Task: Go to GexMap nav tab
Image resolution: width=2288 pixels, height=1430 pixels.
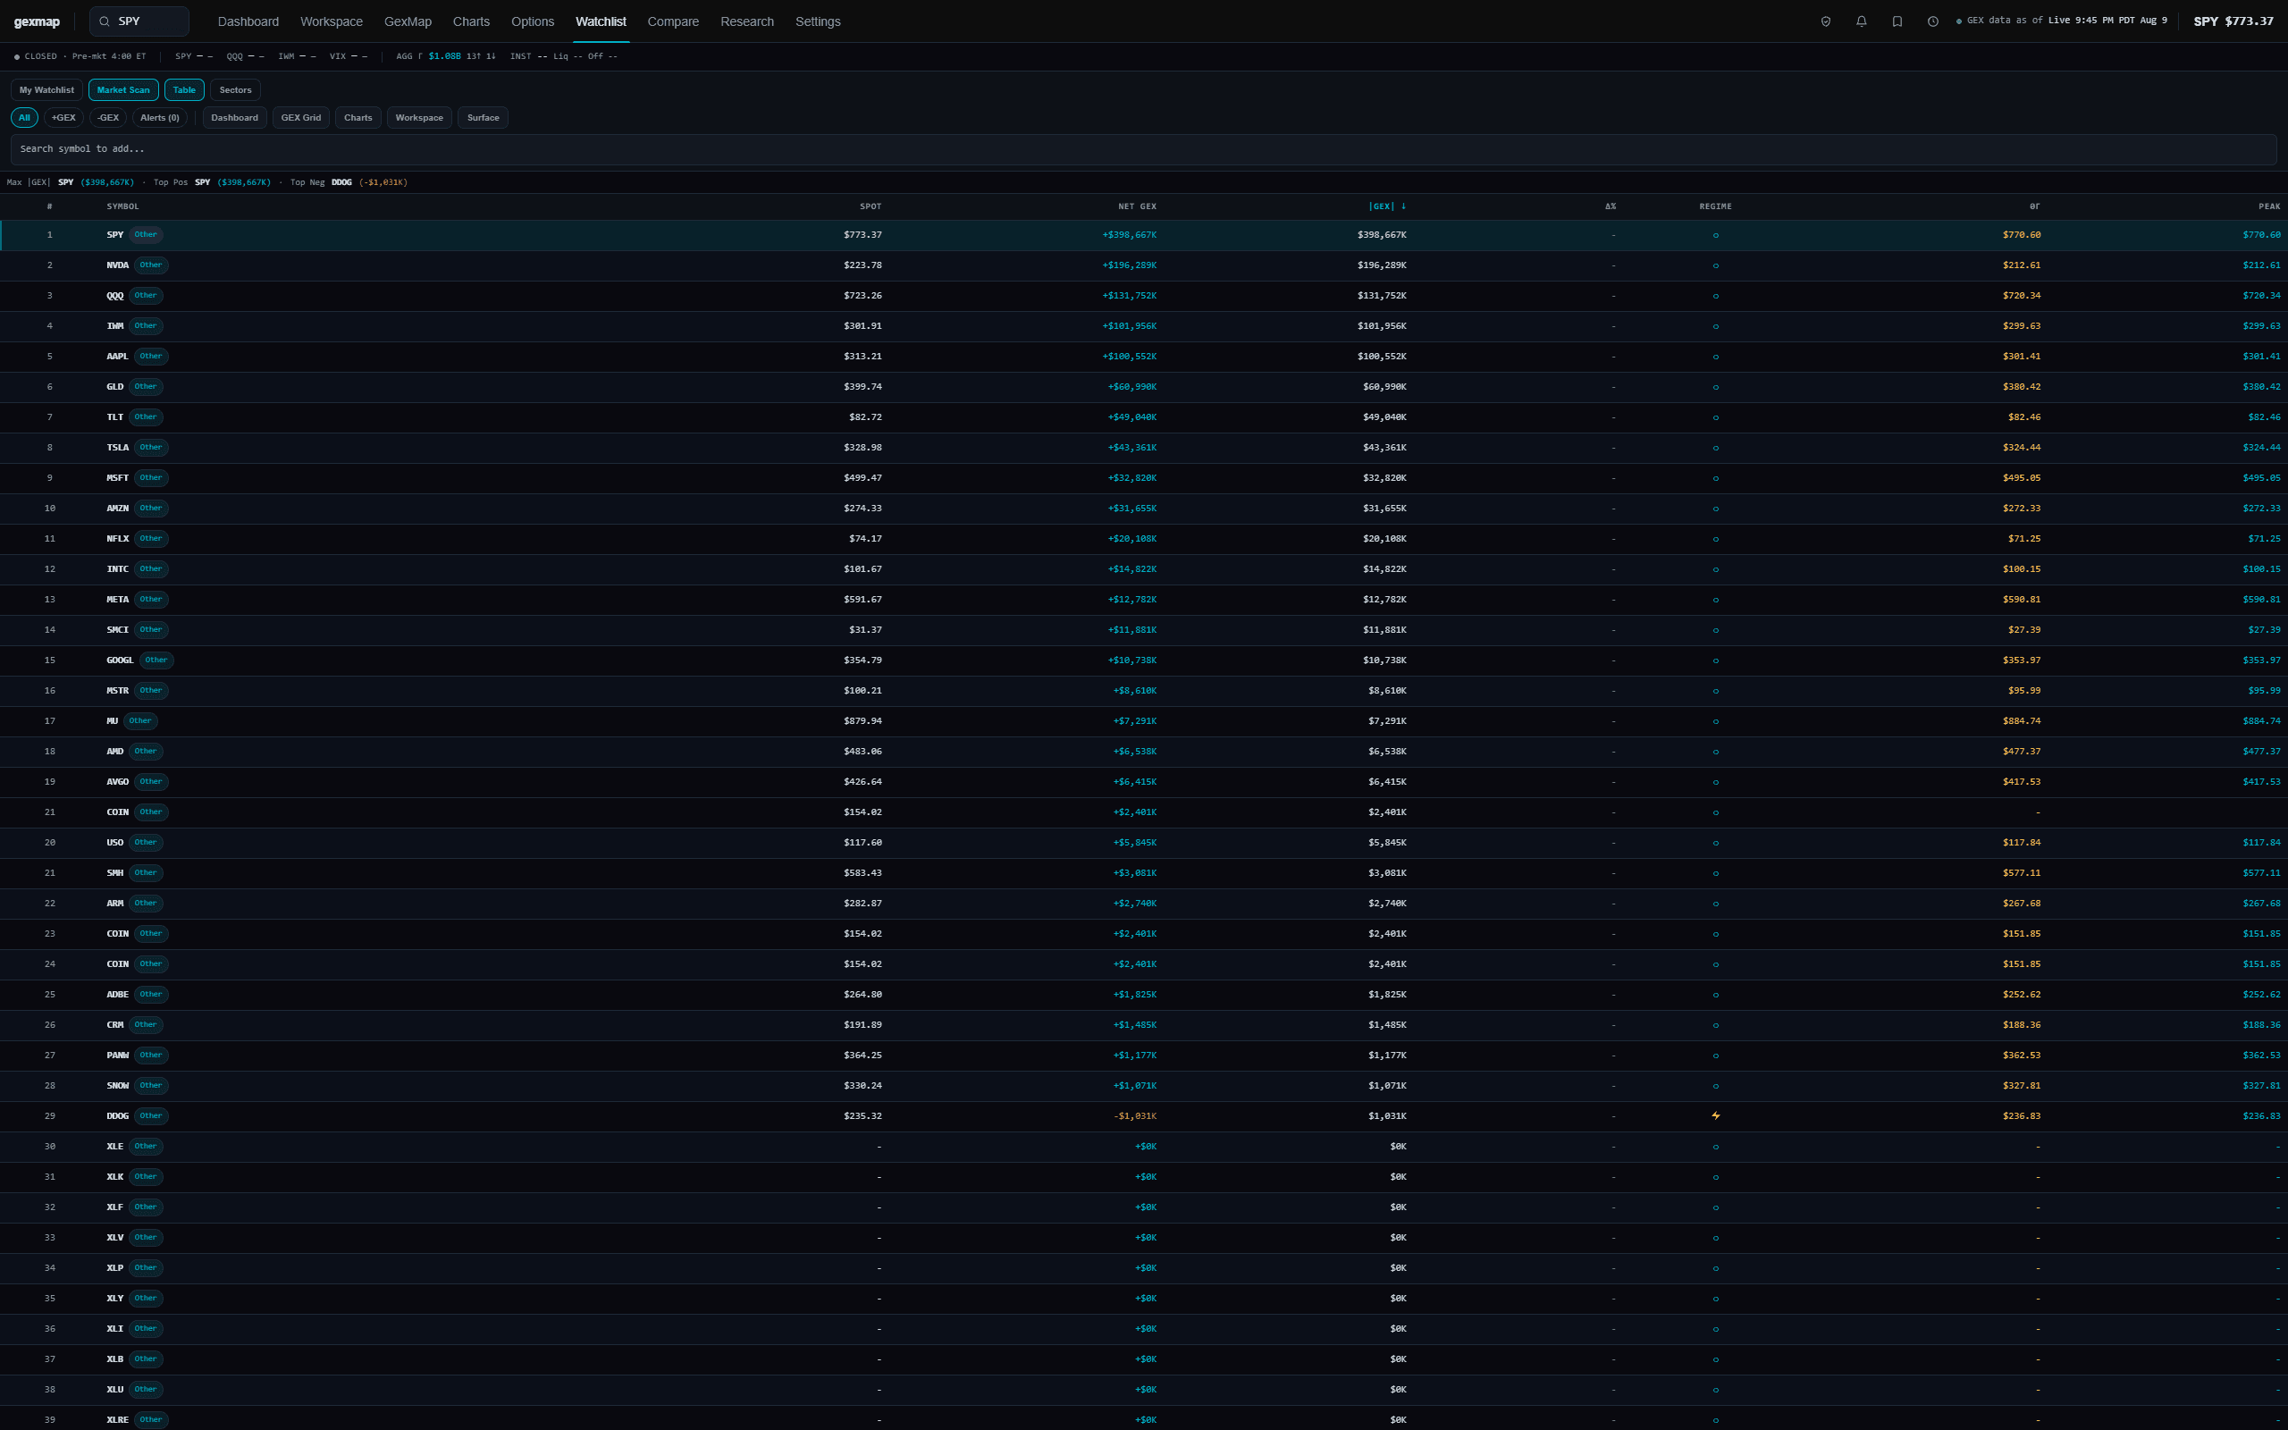Action: pyautogui.click(x=408, y=21)
